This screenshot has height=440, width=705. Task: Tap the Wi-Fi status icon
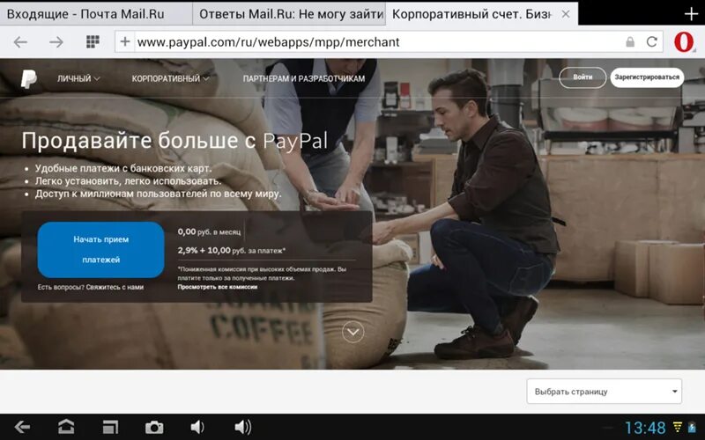pos(678,427)
